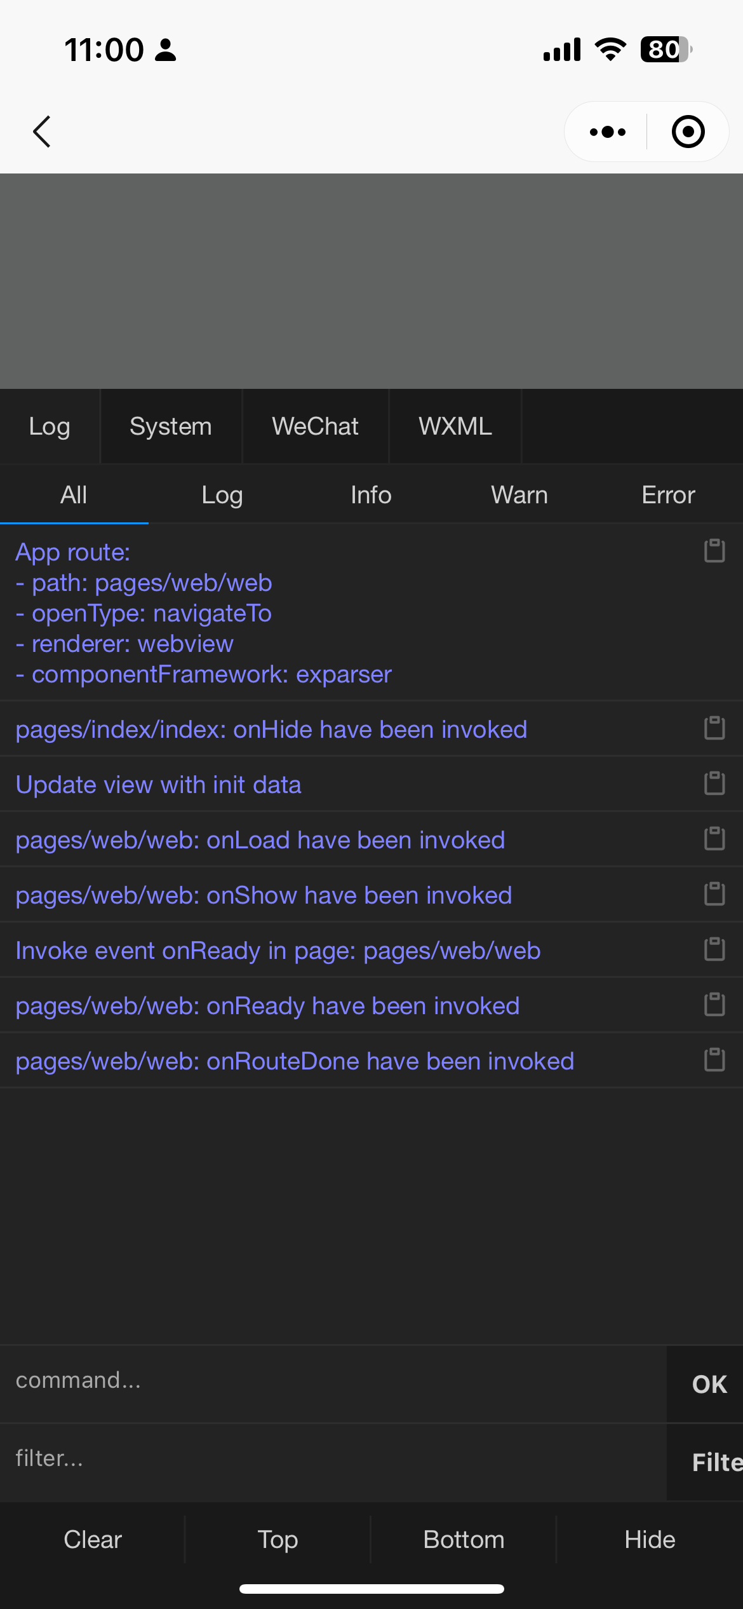Select the Info log filter

click(x=371, y=495)
